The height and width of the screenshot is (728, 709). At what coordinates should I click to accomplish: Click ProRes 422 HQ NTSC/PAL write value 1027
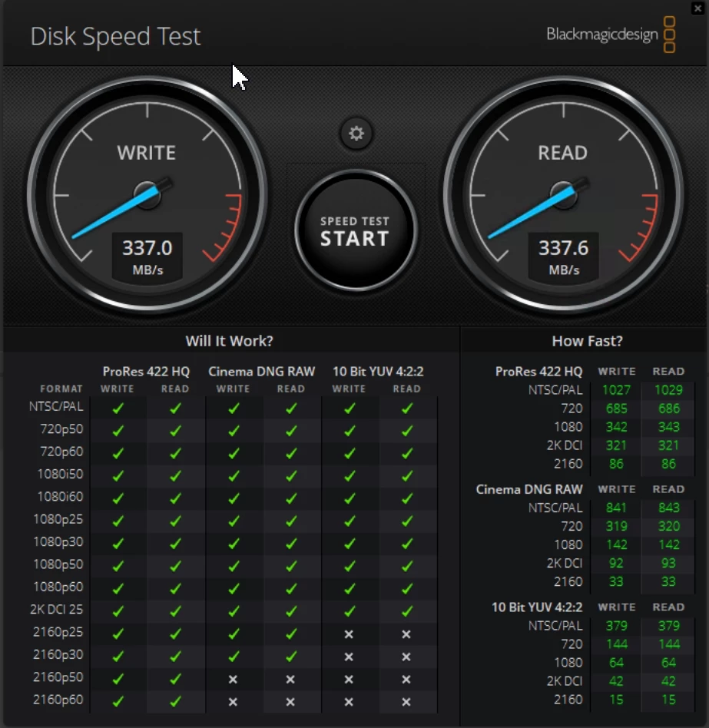tap(616, 390)
